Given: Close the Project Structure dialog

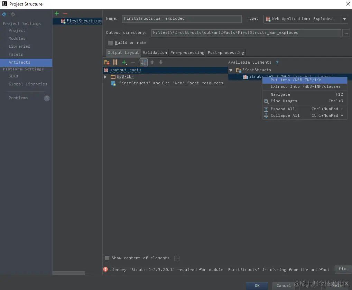Looking at the screenshot, I should (x=348, y=4).
